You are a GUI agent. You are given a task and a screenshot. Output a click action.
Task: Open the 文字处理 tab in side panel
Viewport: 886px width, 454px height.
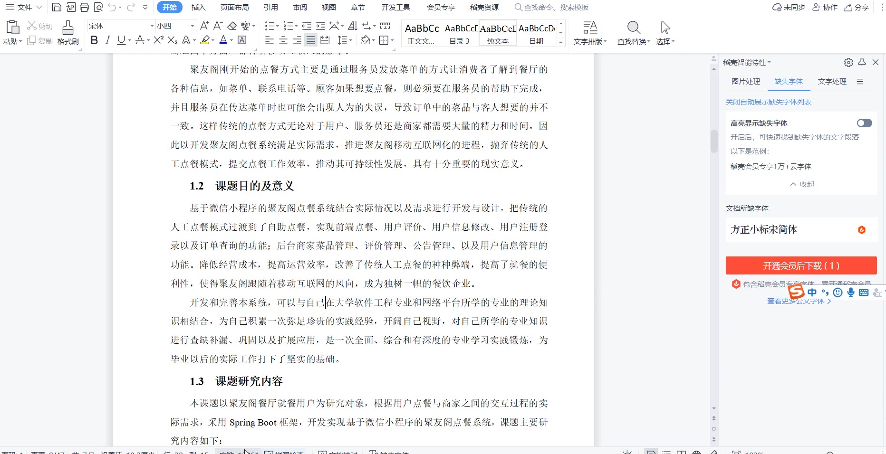[832, 81]
